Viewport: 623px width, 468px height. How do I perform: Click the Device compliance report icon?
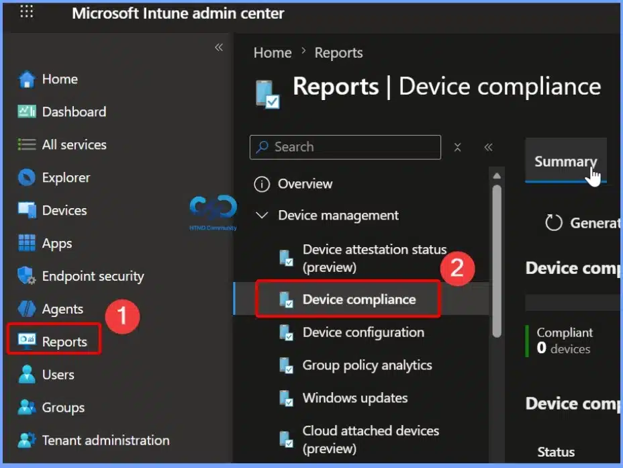[x=286, y=299]
